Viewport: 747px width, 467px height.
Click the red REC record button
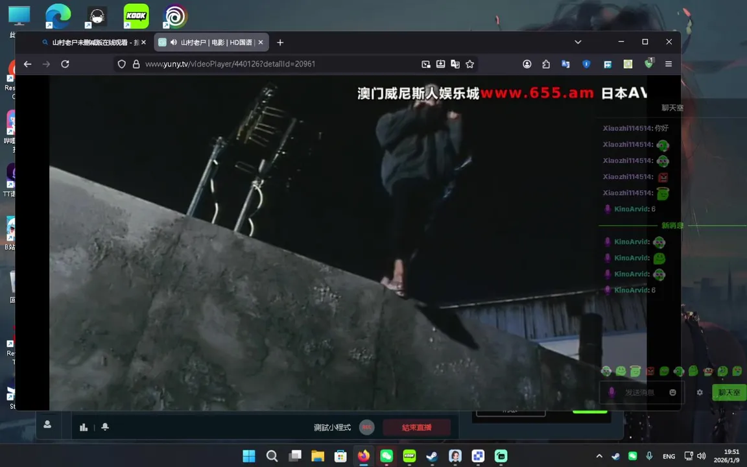[x=366, y=427]
